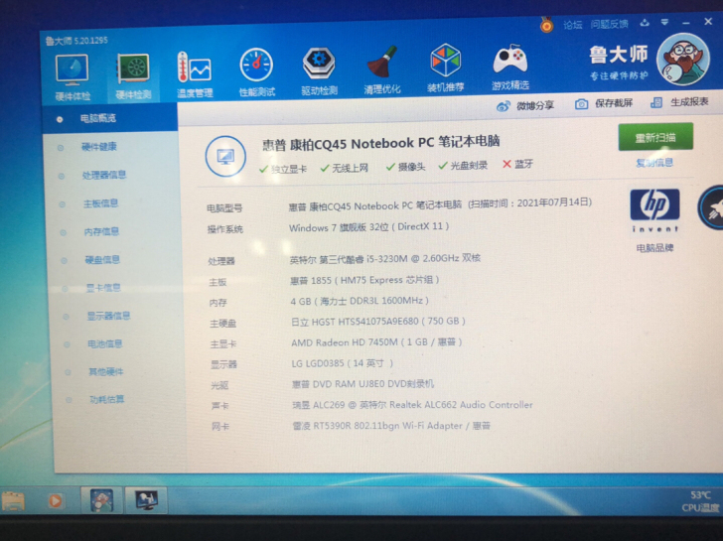This screenshot has width=723, height=541.
Task: Open the 鲁大师 taskbar icon
Action: point(101,500)
